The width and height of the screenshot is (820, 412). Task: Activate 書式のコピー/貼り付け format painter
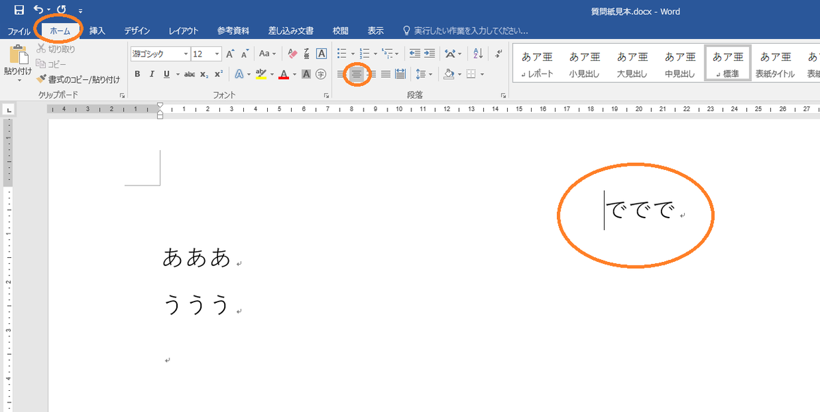79,78
